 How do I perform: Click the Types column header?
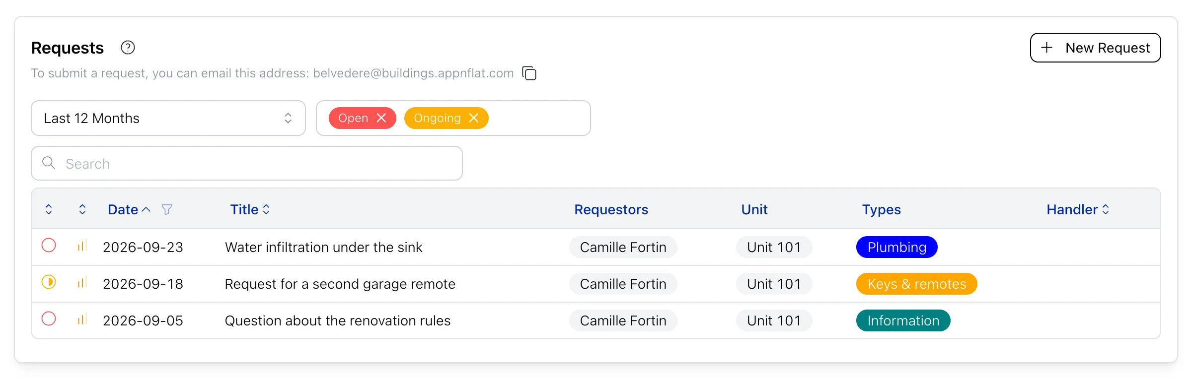[x=881, y=209]
